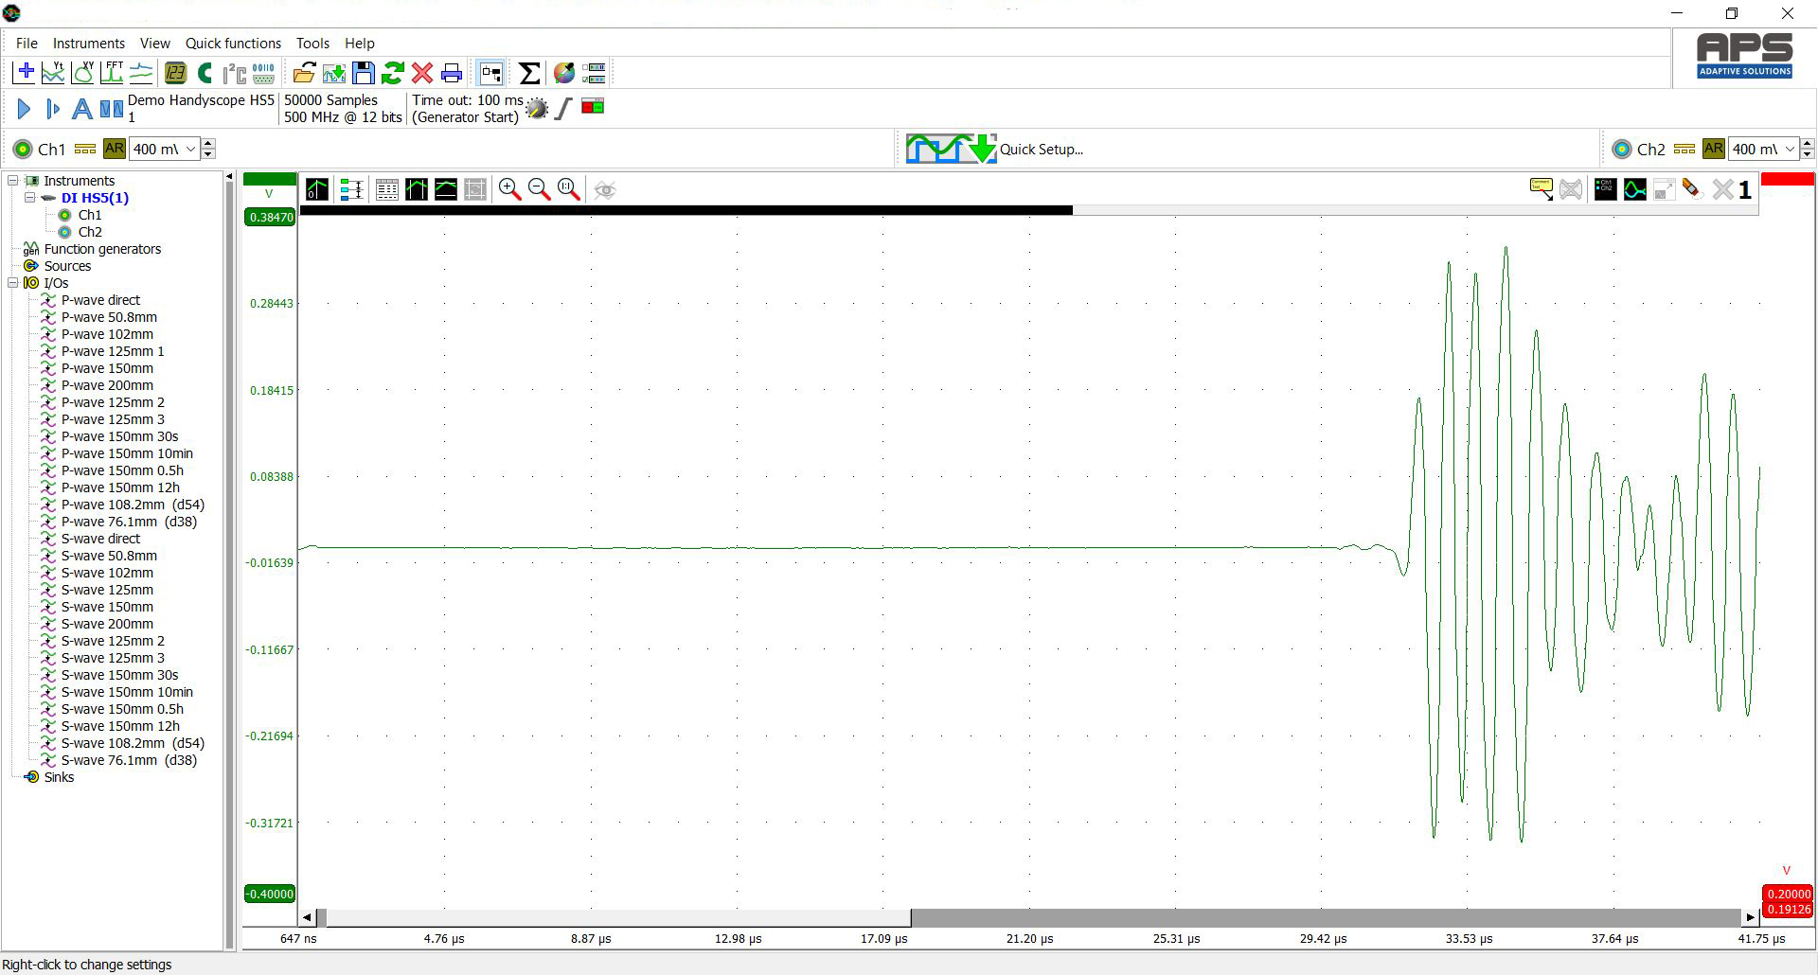Start continuous measurement with play button
1818x975 pixels.
coord(24,109)
